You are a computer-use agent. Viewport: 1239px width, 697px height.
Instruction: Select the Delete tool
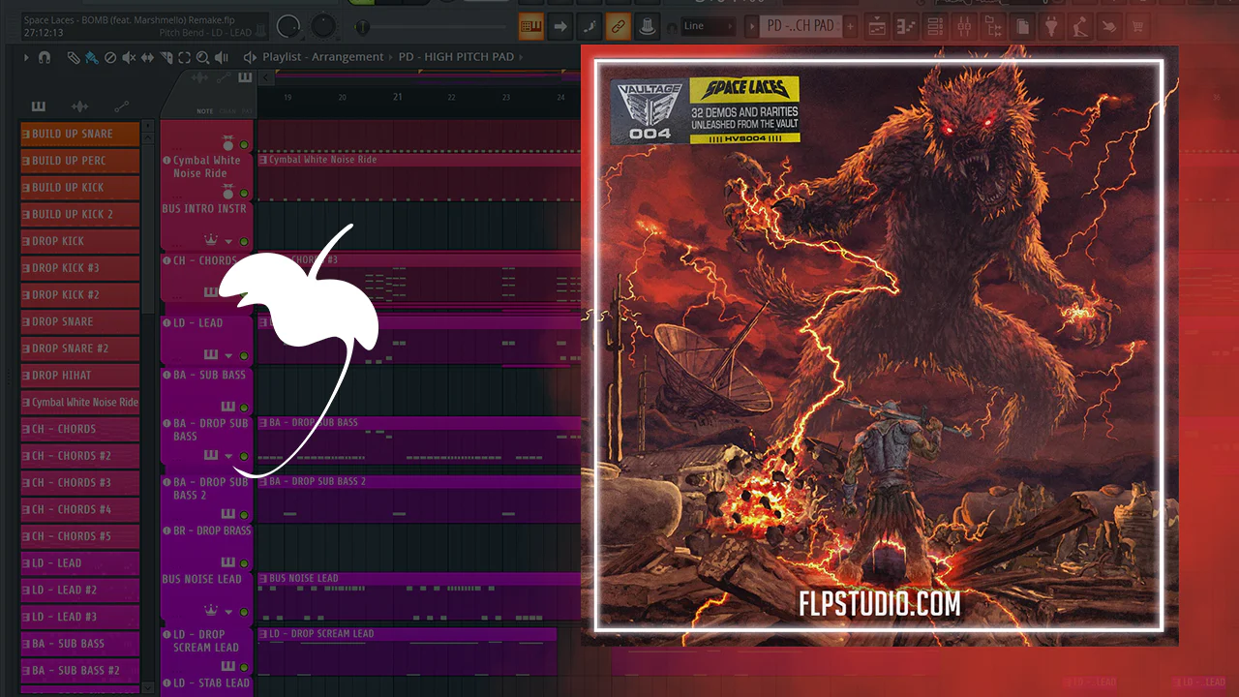(109, 58)
